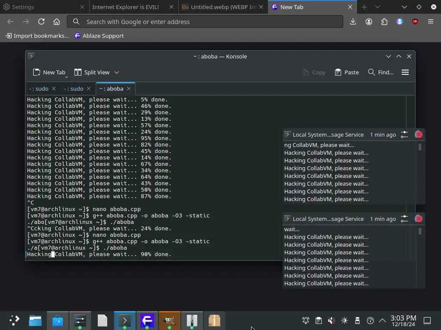Click the Konsole title bar menu icon
This screenshot has width=441, height=330.
pos(31,56)
